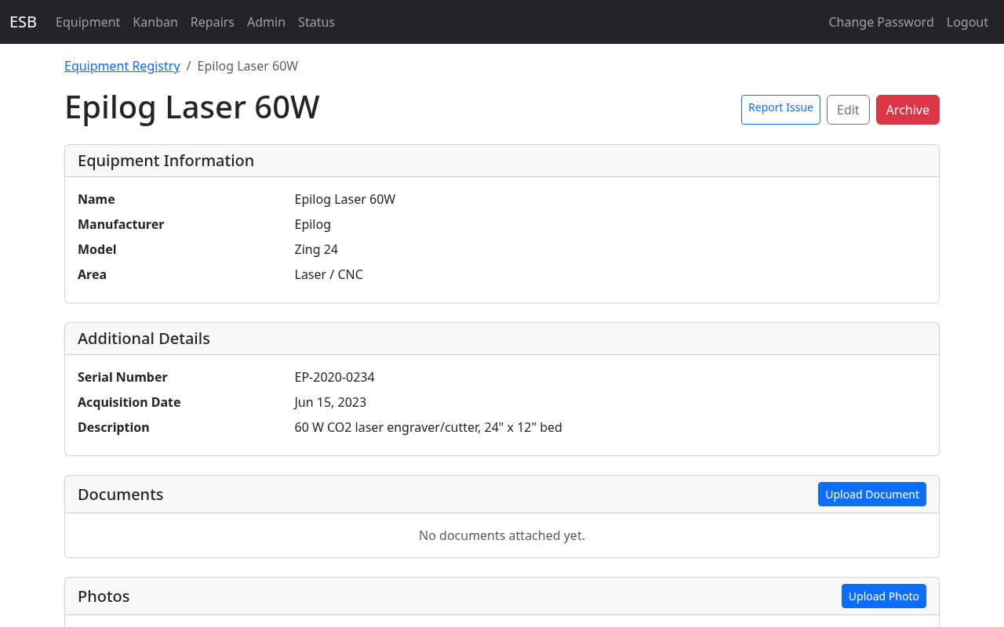Screen dimensions: 1004x627
Task: Click the 'No documents attached yet' message
Action: point(502,535)
